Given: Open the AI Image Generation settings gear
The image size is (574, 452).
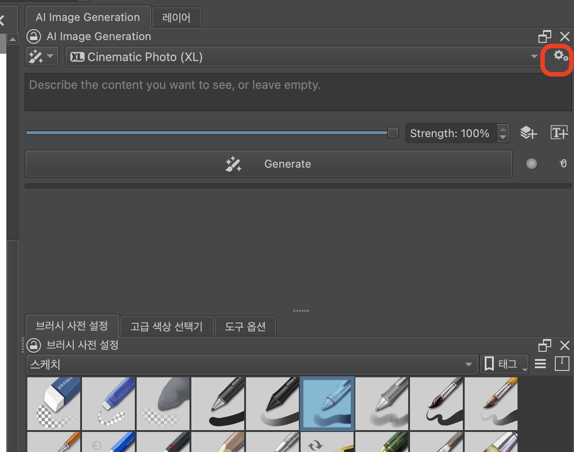Looking at the screenshot, I should (561, 56).
